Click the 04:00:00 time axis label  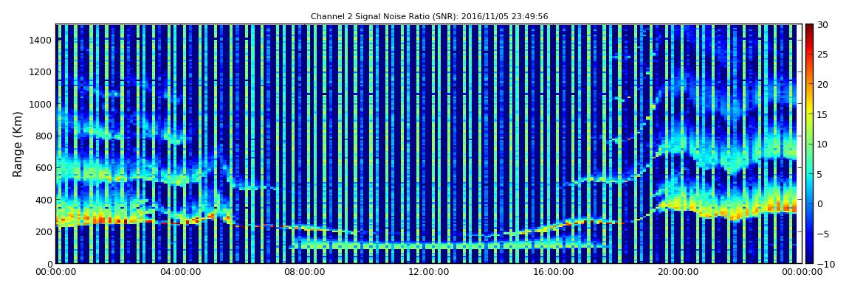click(x=180, y=273)
